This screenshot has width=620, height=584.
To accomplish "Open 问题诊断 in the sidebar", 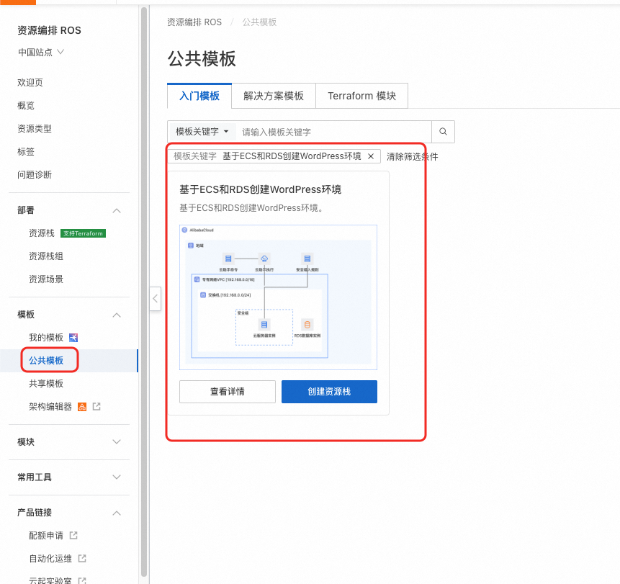I will [35, 174].
